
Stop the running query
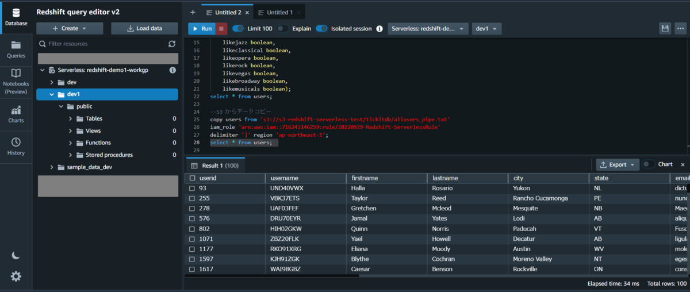pyautogui.click(x=221, y=29)
